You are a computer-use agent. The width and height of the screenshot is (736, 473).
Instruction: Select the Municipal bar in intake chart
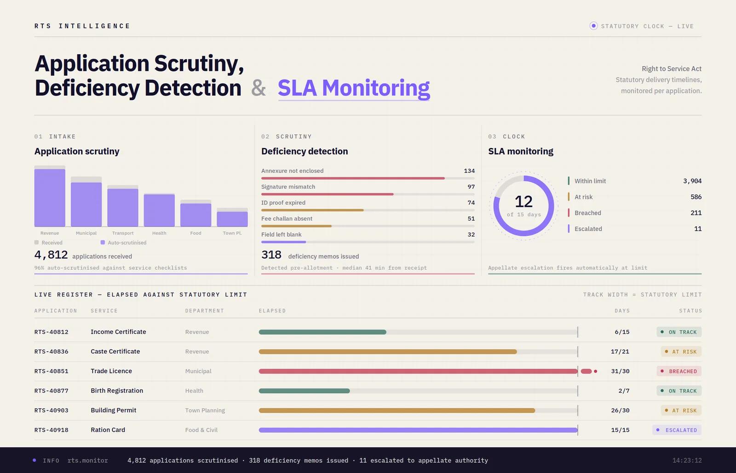pyautogui.click(x=86, y=202)
